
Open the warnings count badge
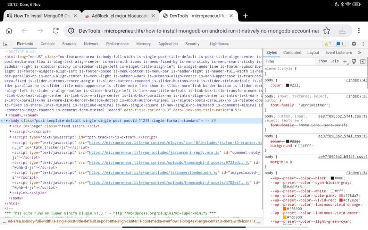[x=327, y=44]
